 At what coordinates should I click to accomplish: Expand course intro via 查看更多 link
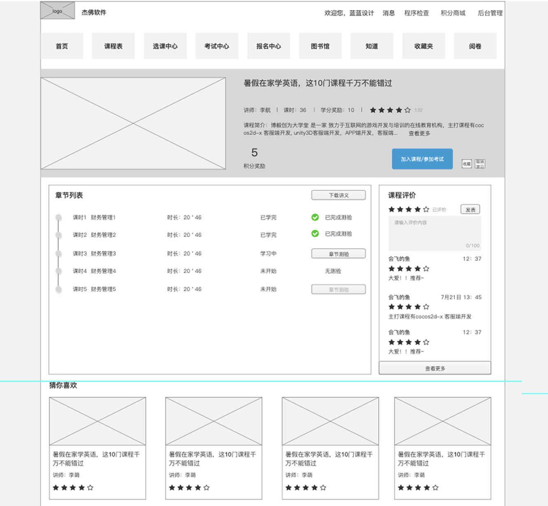click(419, 133)
